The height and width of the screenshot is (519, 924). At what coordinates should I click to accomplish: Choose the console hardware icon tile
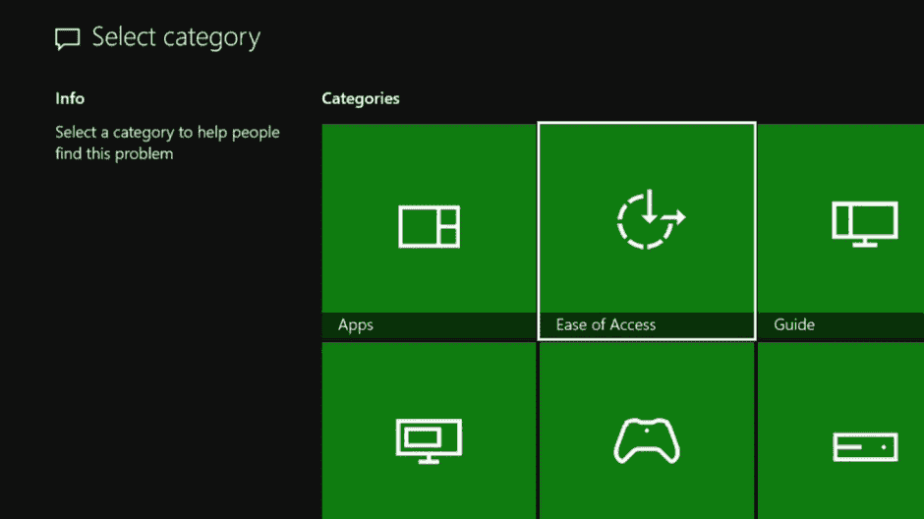(865, 446)
